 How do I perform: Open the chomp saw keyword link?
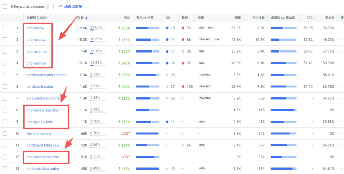36,40
